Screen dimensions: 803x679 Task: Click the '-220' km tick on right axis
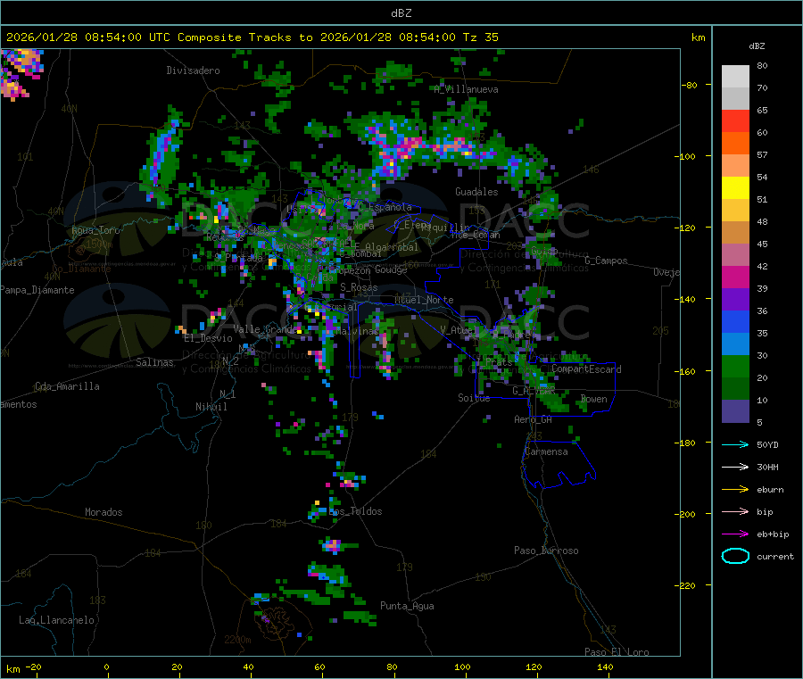coord(686,586)
